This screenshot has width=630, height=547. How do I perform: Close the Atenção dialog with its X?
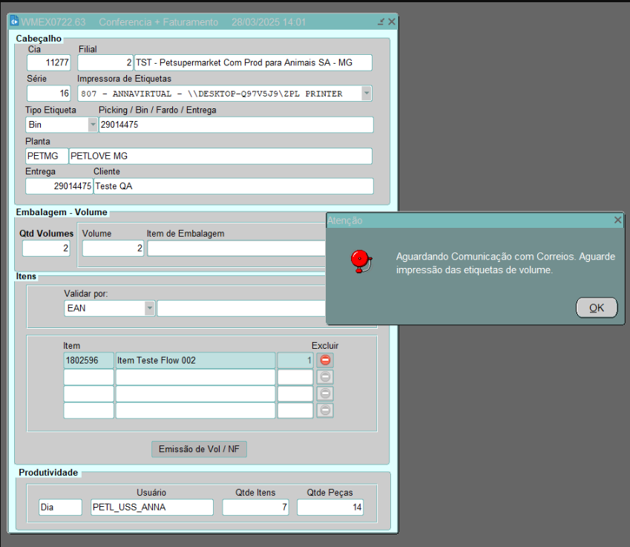coord(617,220)
